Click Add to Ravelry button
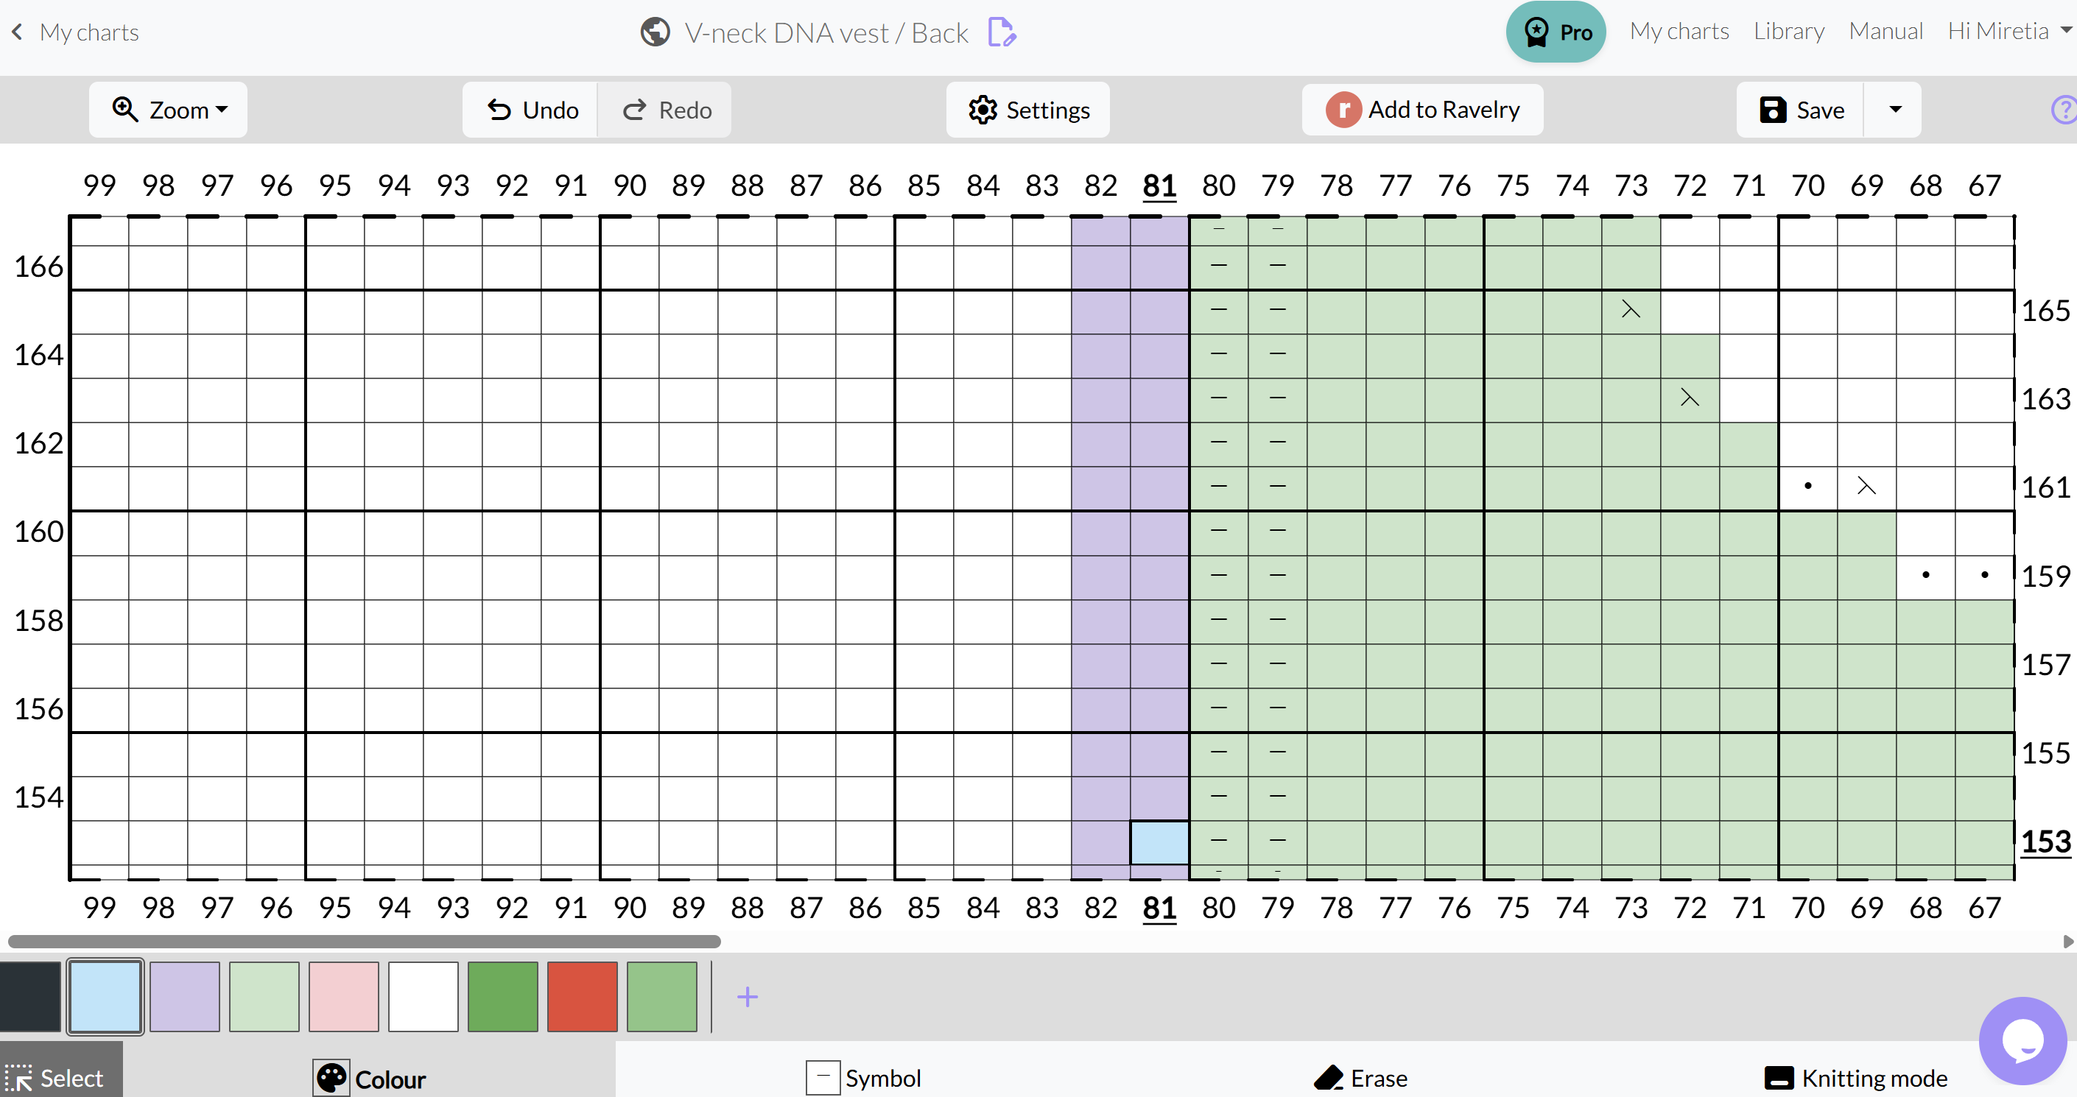This screenshot has height=1097, width=2077. pos(1422,110)
